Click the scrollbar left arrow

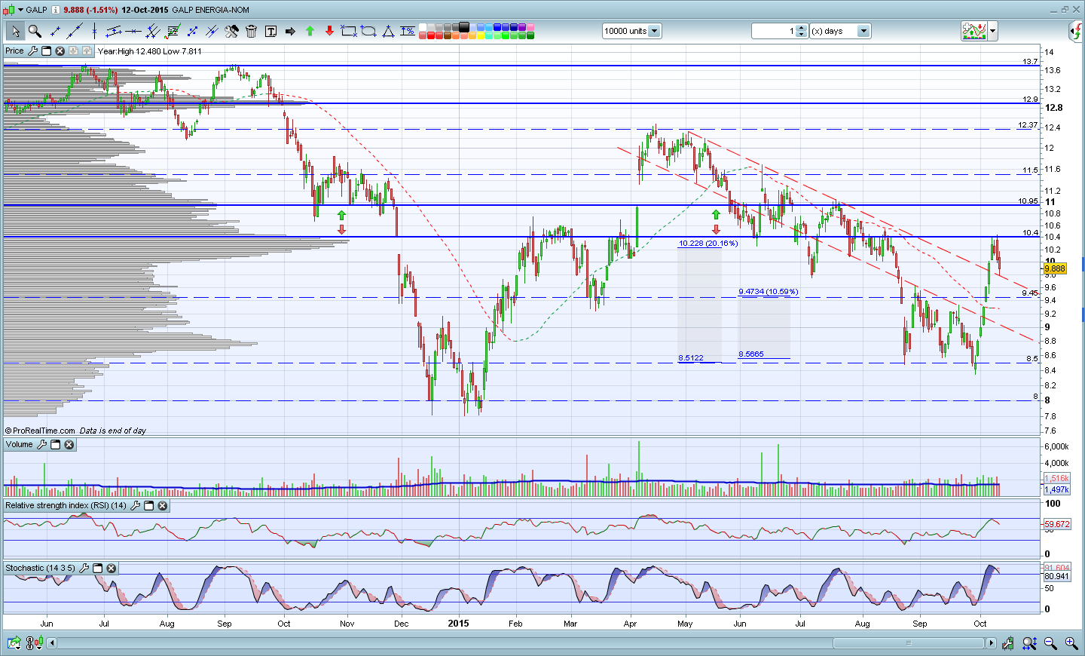52,643
